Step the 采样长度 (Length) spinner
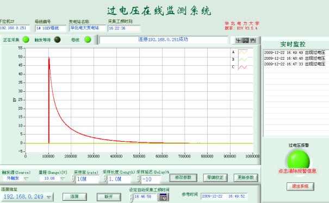 coord(105,179)
